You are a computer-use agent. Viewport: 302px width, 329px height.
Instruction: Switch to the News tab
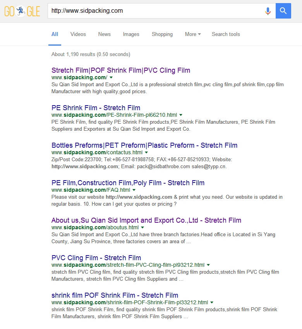pyautogui.click(x=104, y=34)
